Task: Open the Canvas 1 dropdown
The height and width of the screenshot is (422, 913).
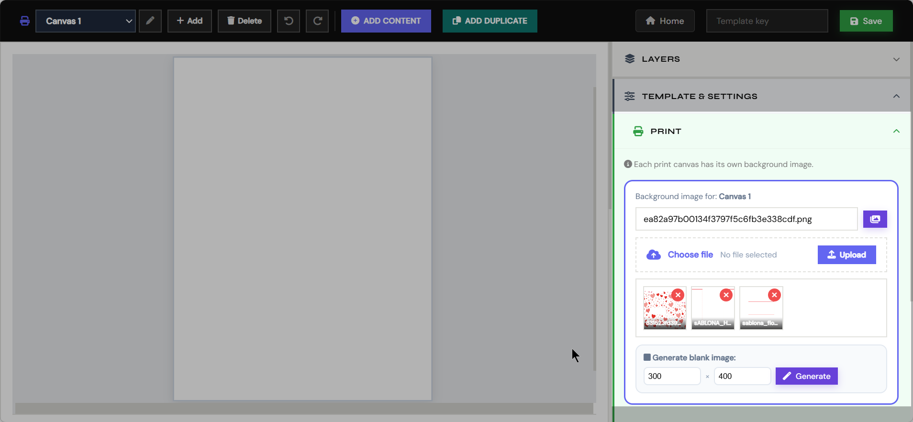Action: (86, 21)
